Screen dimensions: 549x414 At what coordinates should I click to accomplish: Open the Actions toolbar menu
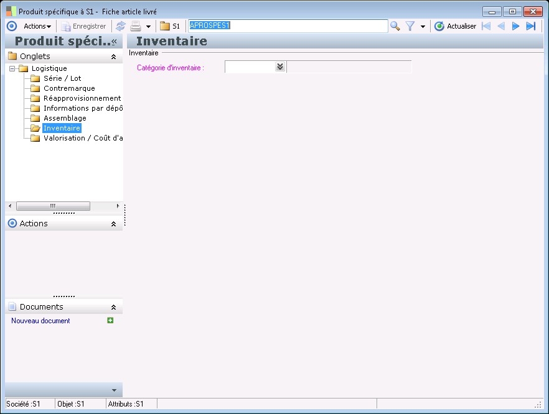coord(37,26)
